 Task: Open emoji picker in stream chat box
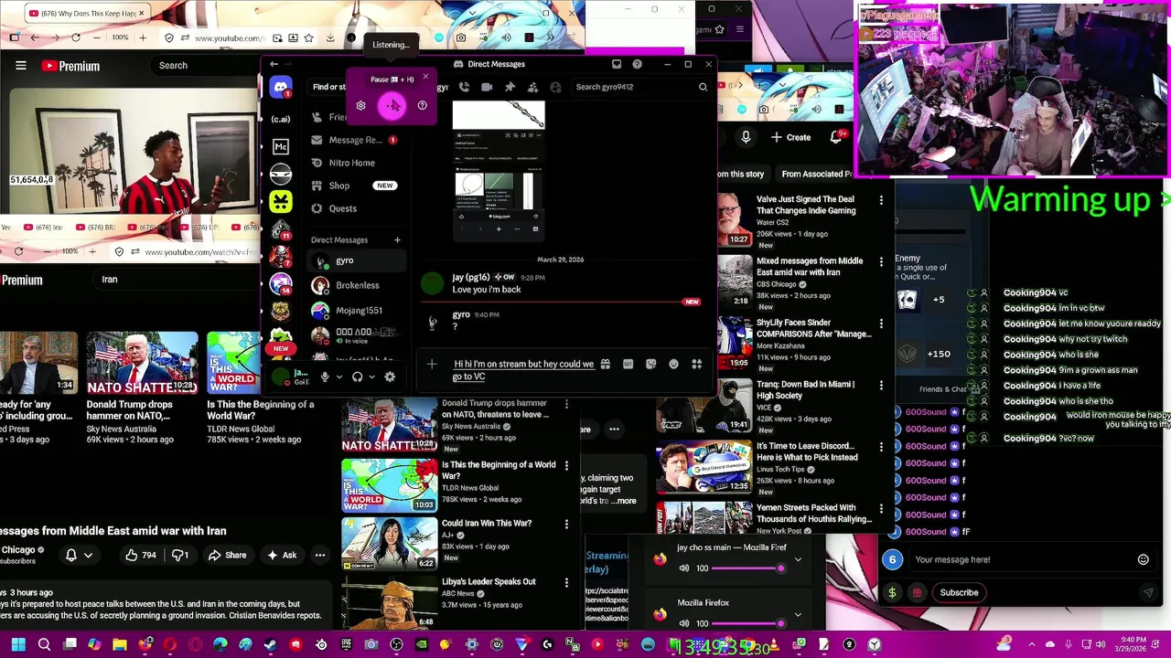pyautogui.click(x=1143, y=559)
